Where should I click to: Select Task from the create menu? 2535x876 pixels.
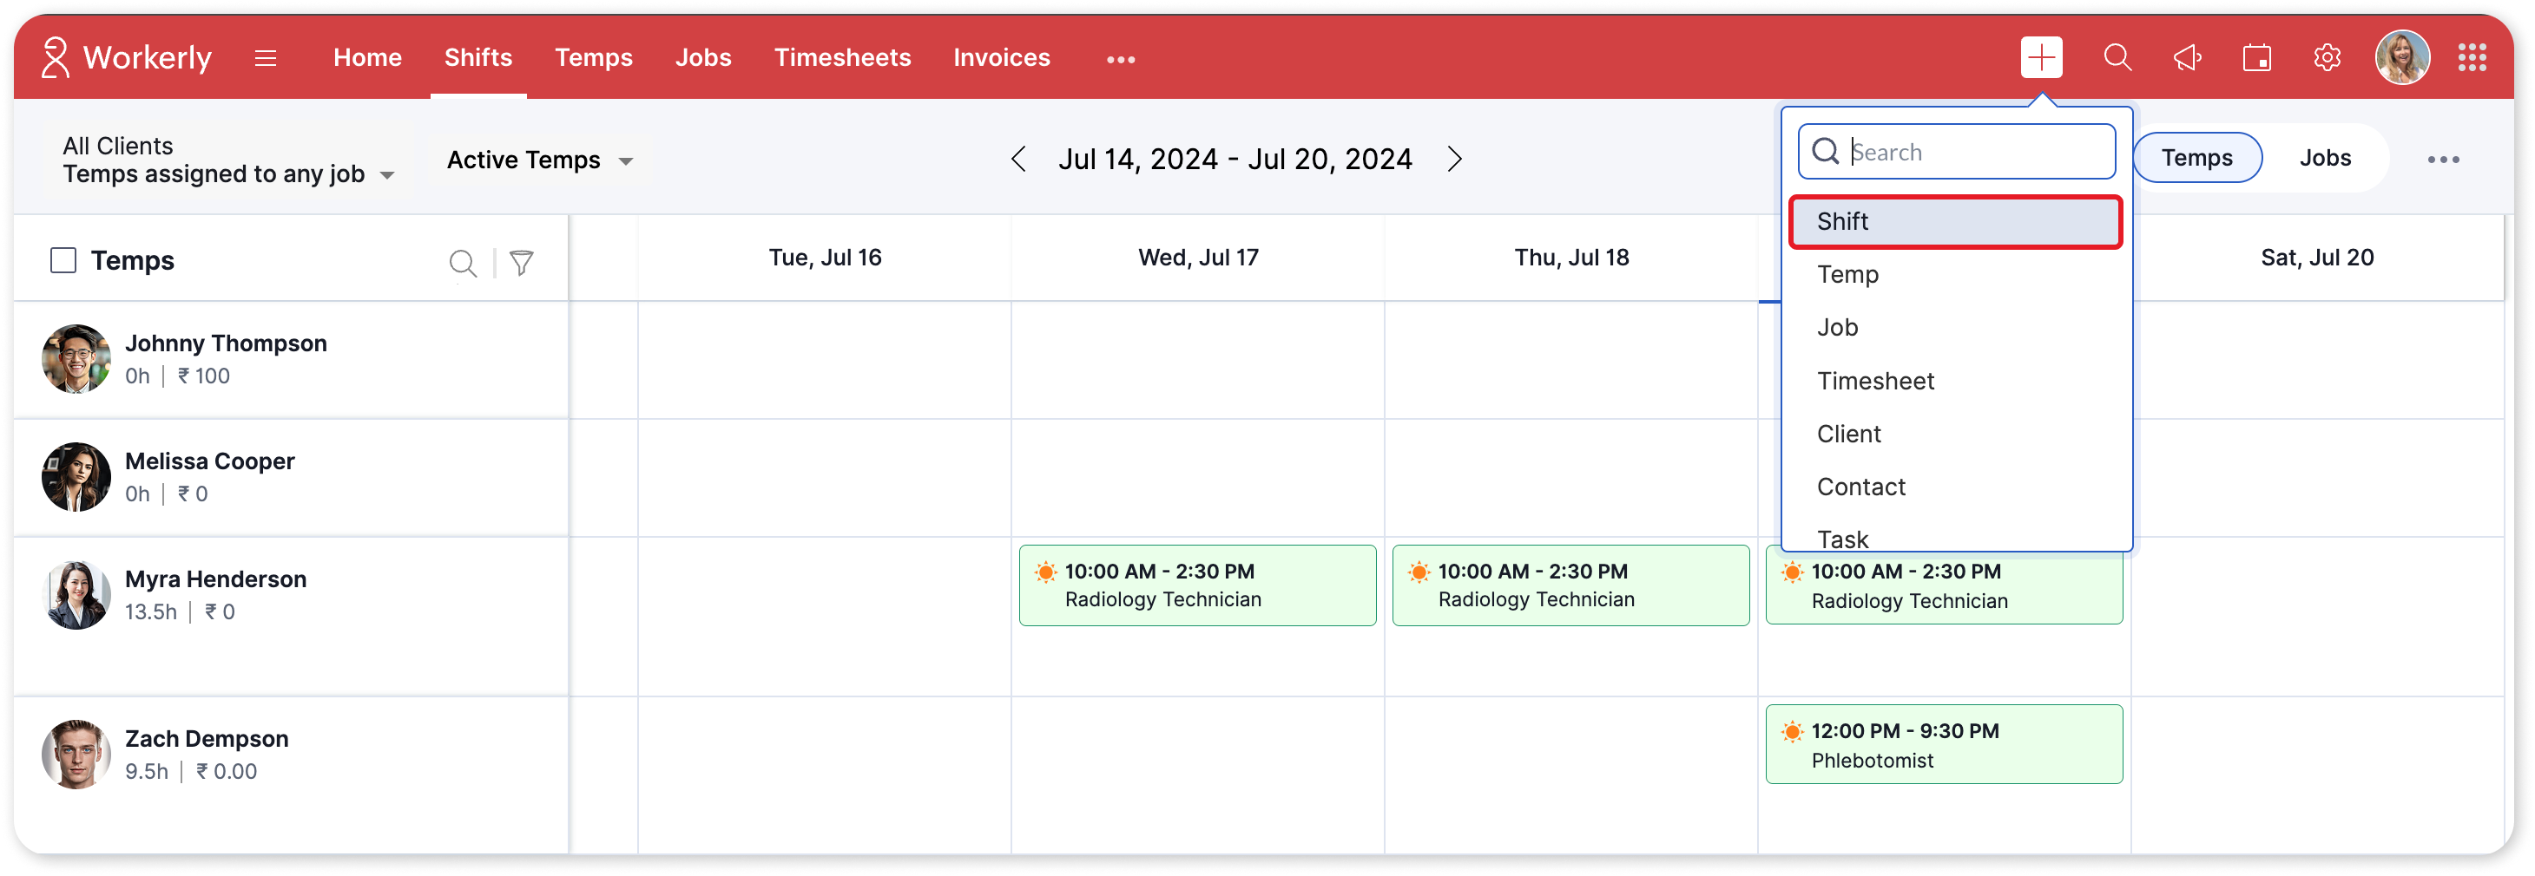point(1955,538)
